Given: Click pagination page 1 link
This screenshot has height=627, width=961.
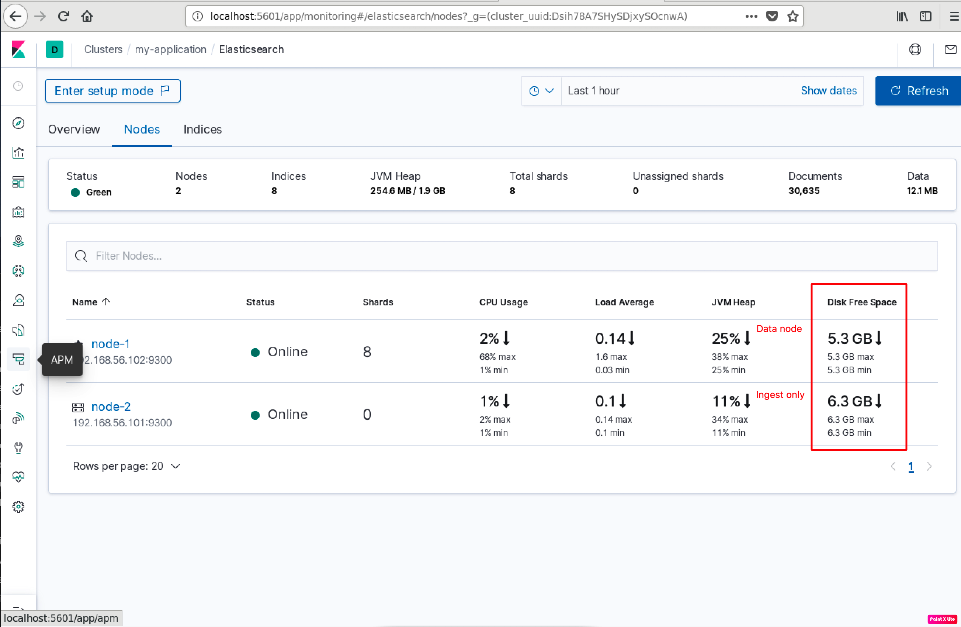Looking at the screenshot, I should pyautogui.click(x=910, y=466).
